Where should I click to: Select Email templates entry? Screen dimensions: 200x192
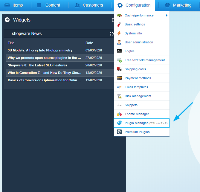click(142, 87)
